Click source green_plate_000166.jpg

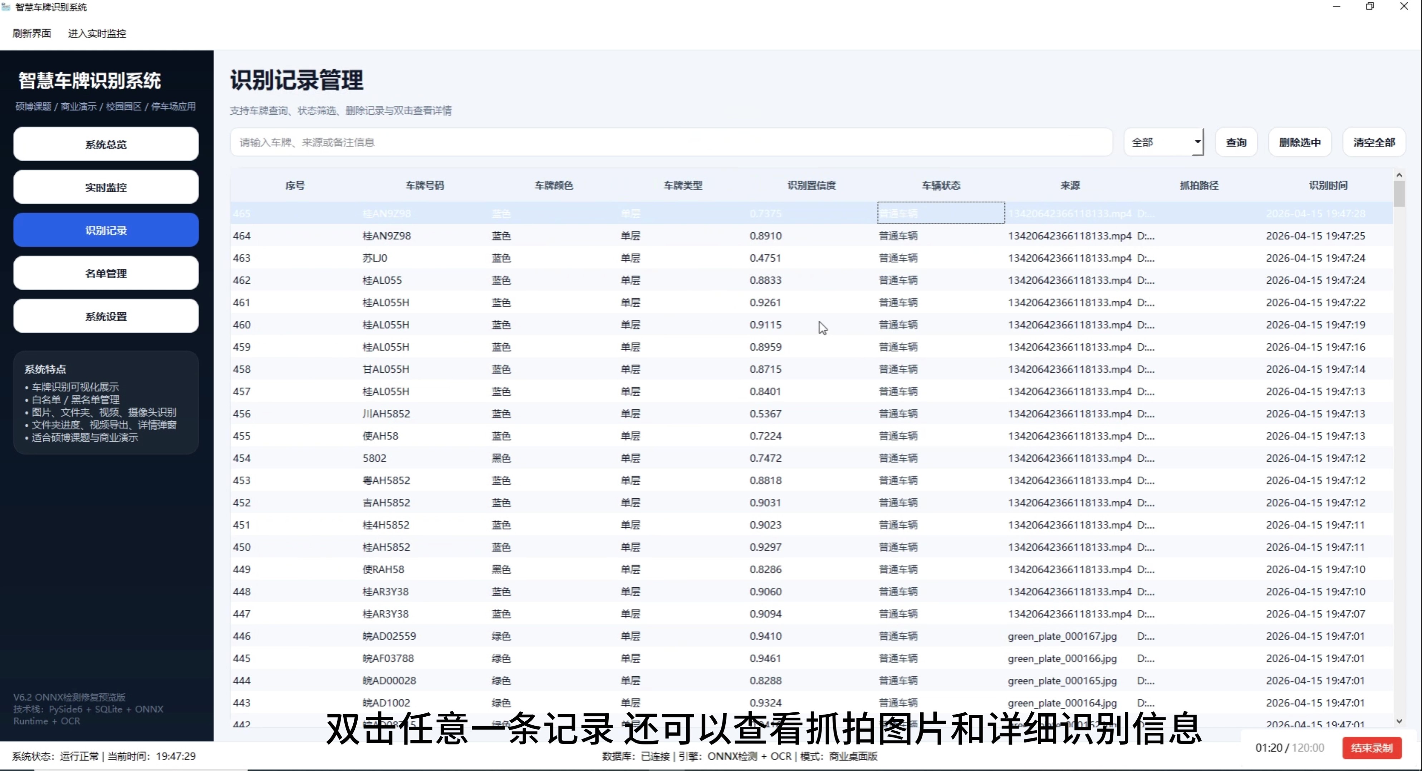pyautogui.click(x=1062, y=658)
